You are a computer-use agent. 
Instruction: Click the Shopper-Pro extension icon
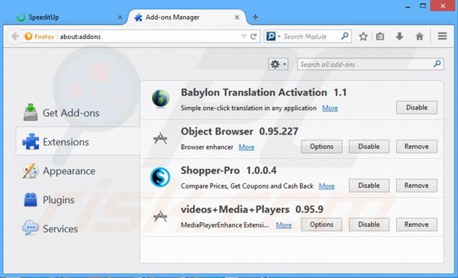[x=160, y=177]
